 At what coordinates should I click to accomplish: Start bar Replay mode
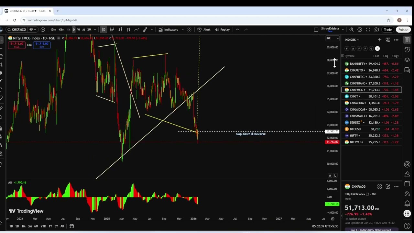tap(222, 29)
